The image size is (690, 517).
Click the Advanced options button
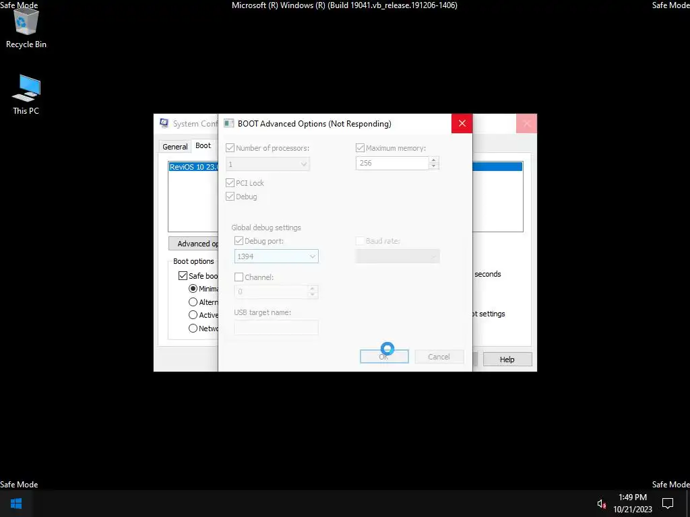193,244
